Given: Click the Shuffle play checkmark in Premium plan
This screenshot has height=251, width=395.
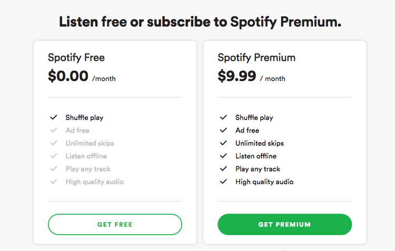Looking at the screenshot, I should [223, 117].
